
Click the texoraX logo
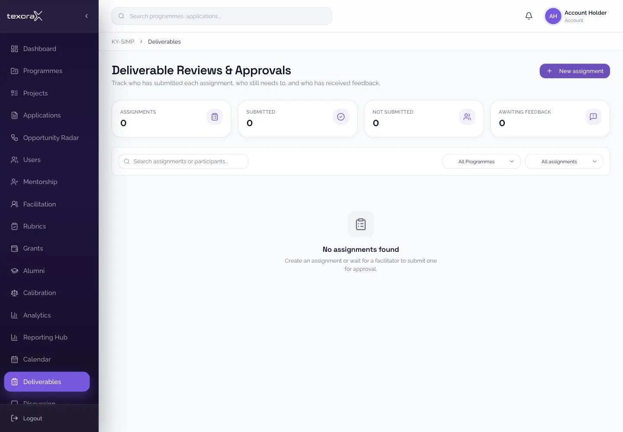[25, 16]
